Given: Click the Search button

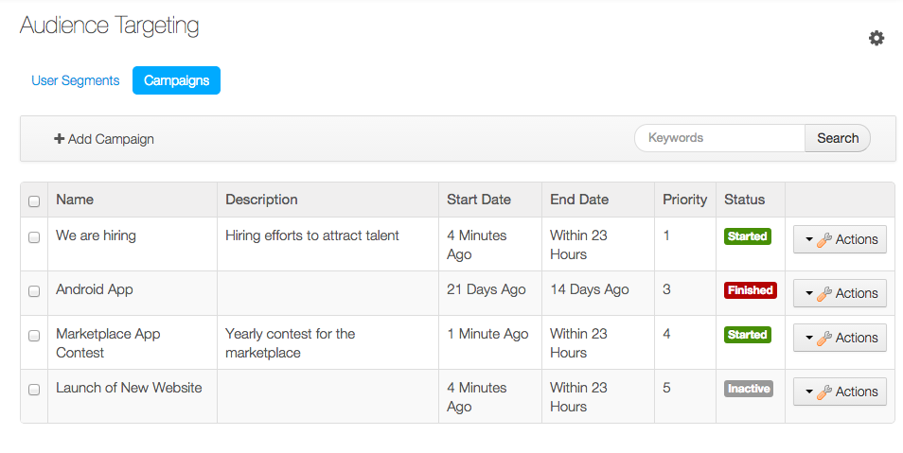Looking at the screenshot, I should (x=838, y=138).
